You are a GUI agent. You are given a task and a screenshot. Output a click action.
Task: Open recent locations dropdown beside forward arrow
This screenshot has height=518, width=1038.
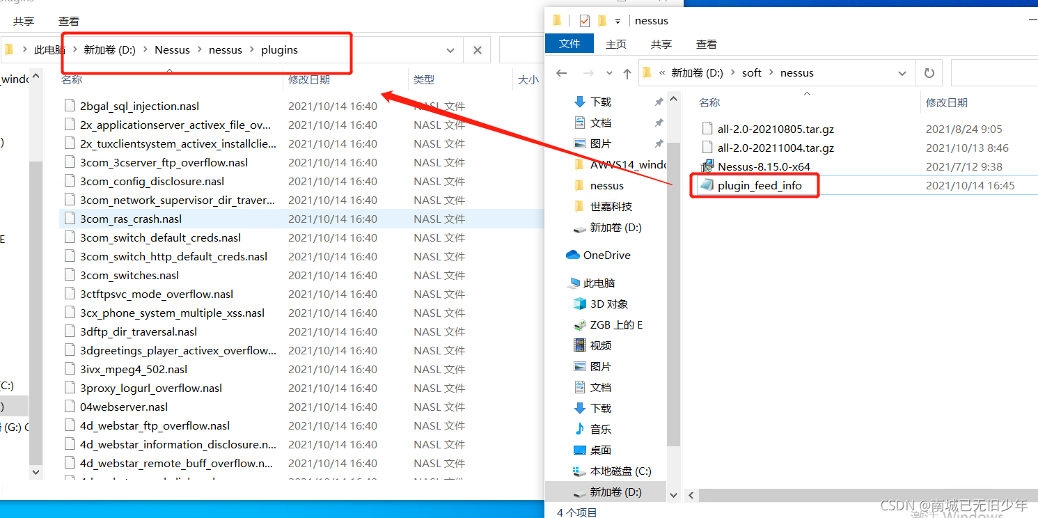click(609, 73)
